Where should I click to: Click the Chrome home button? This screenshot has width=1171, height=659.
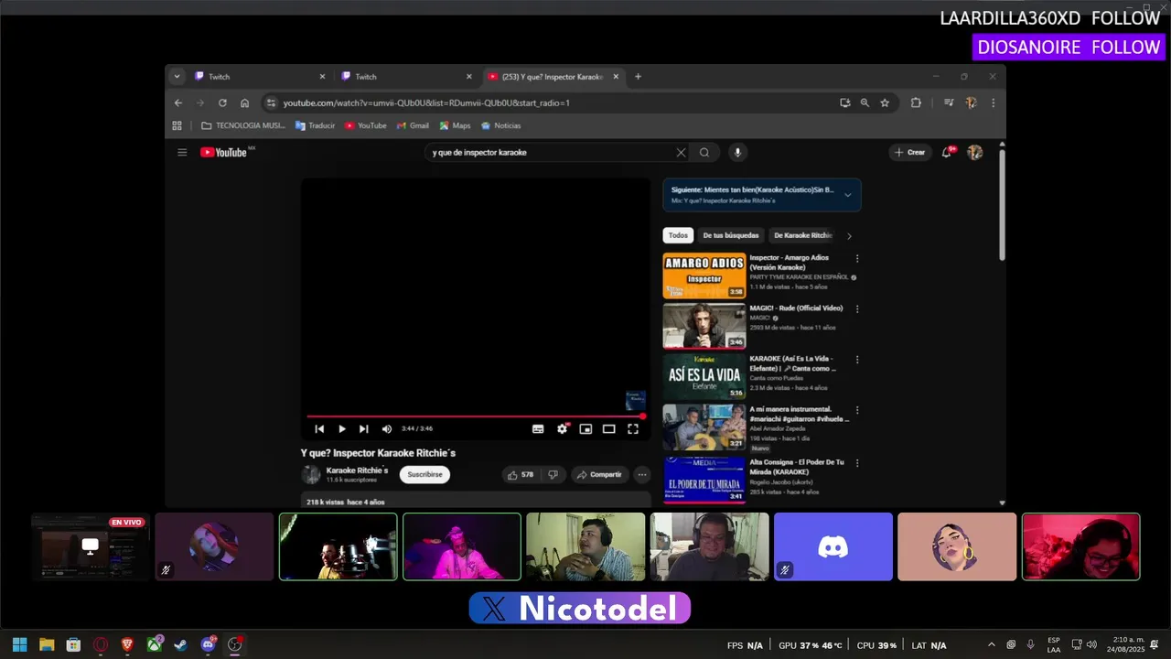[244, 103]
